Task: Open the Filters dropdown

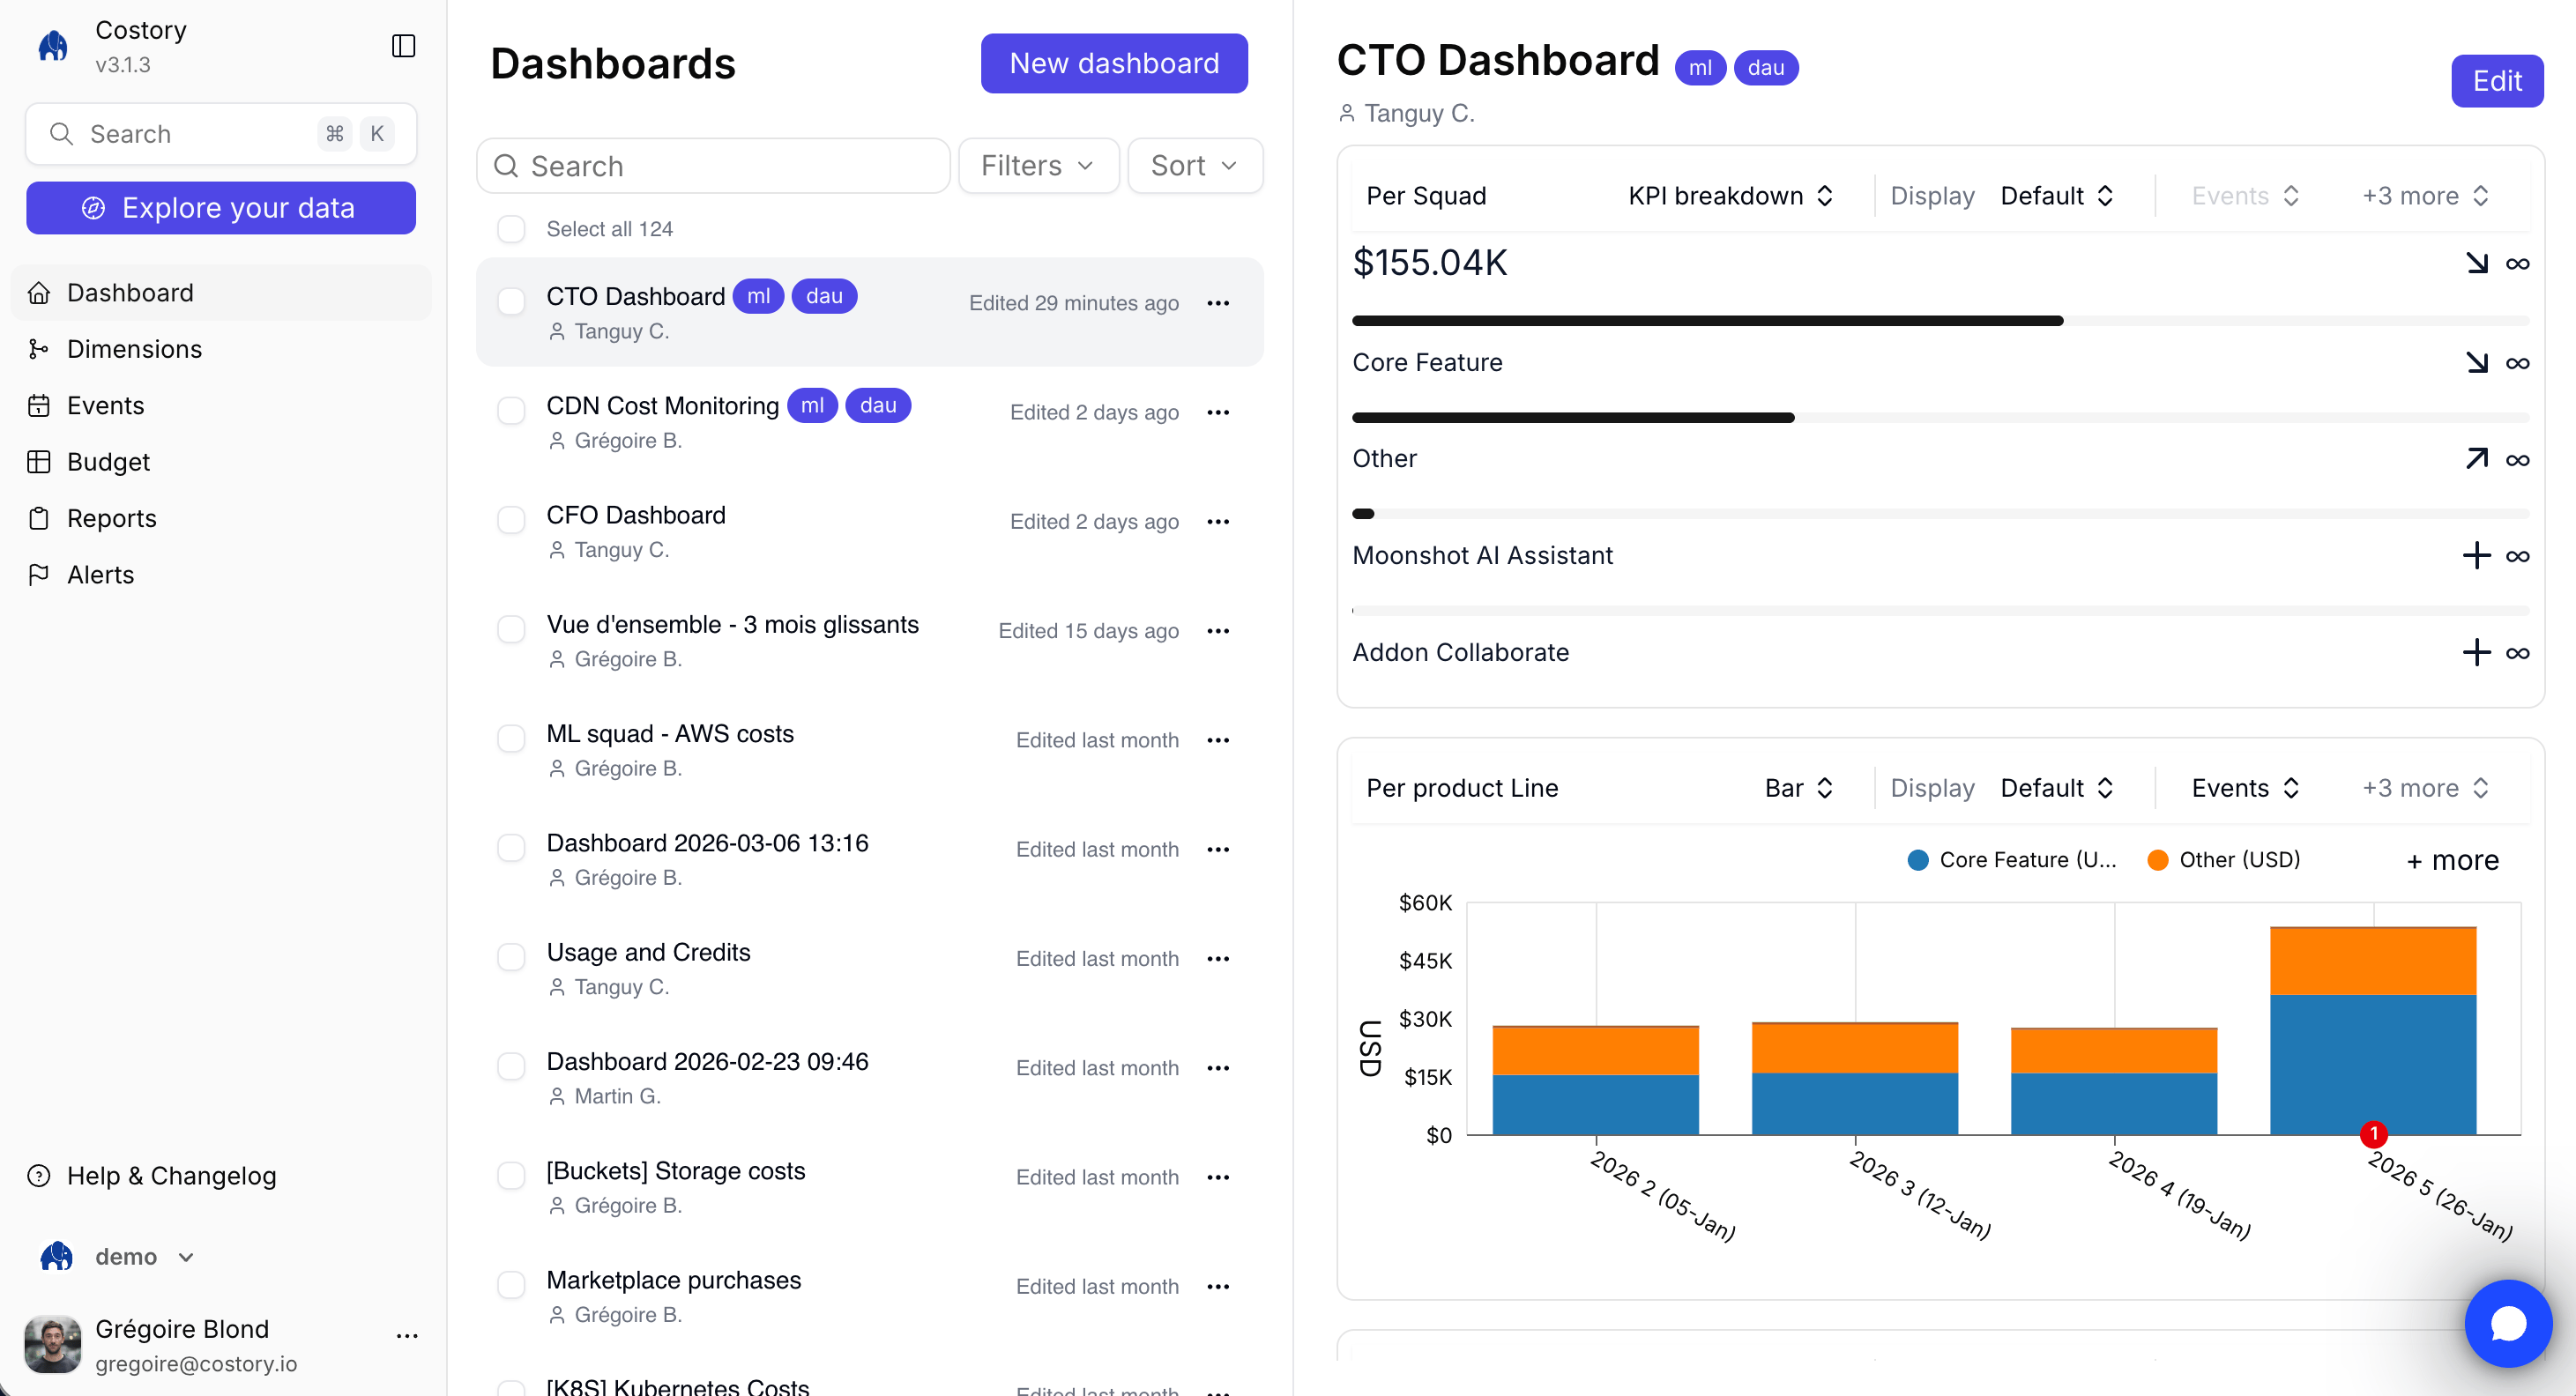Action: (1038, 166)
